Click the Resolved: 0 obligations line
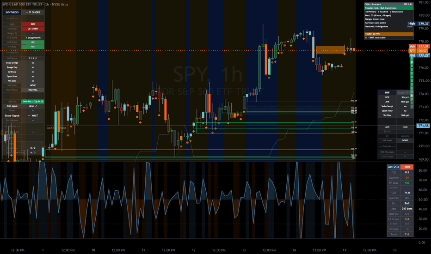This screenshot has height=254, width=431. point(376,27)
